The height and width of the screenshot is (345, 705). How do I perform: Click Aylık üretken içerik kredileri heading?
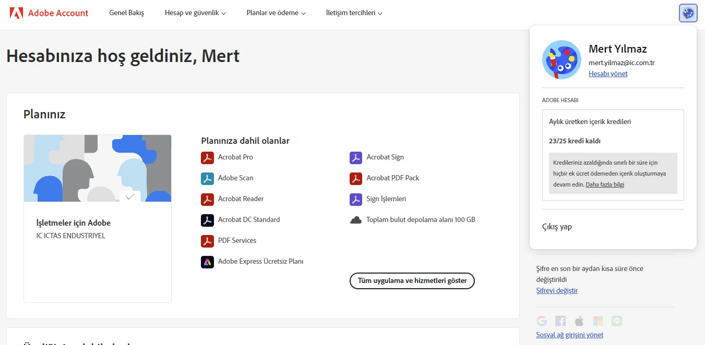coord(590,122)
